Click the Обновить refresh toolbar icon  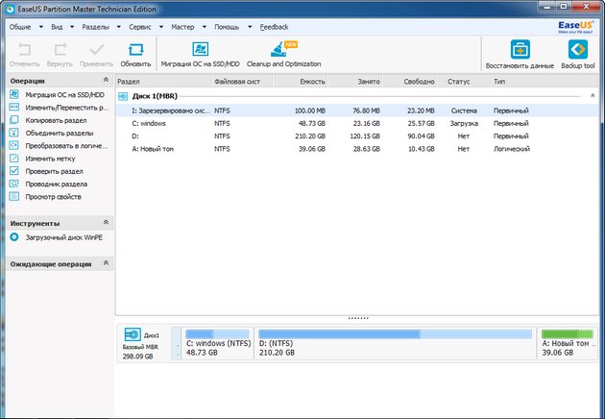point(135,50)
